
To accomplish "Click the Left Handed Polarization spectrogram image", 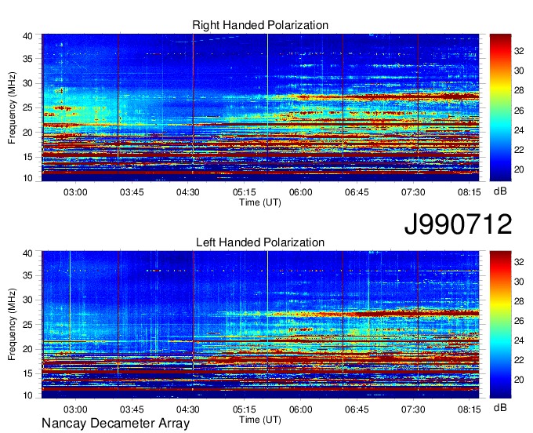I will [260, 325].
